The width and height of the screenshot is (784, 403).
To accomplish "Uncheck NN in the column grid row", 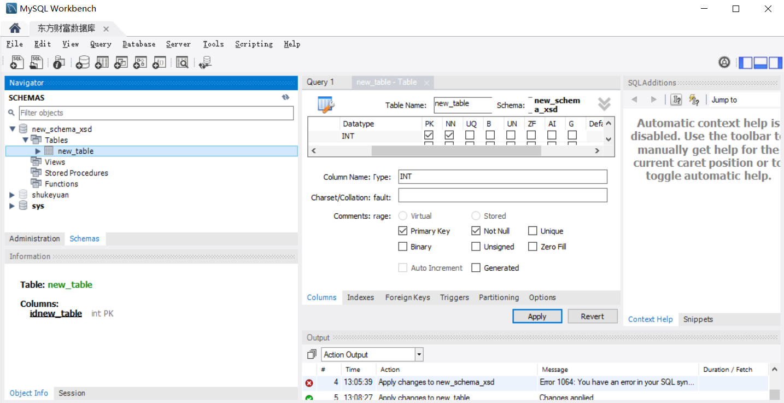I will (x=449, y=135).
